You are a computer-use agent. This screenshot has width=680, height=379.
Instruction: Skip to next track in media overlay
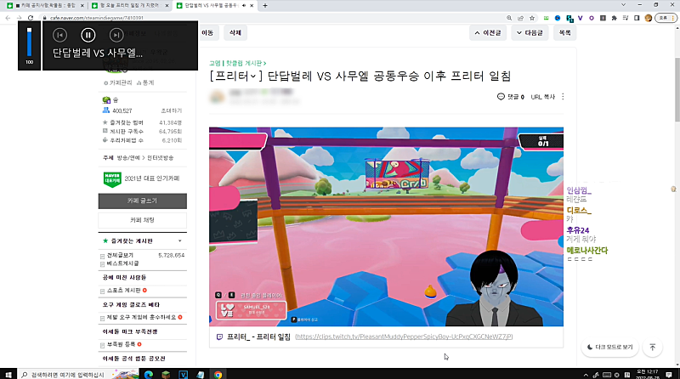116,35
